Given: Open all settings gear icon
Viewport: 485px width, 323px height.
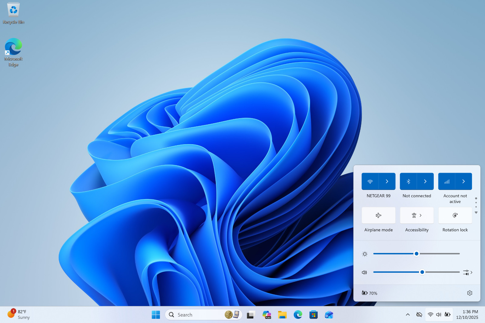Looking at the screenshot, I should tap(470, 293).
